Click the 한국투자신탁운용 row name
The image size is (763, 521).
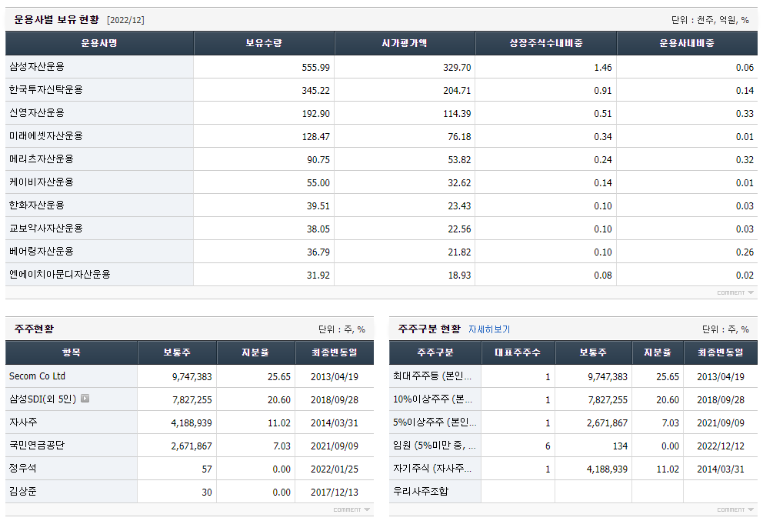pos(46,89)
